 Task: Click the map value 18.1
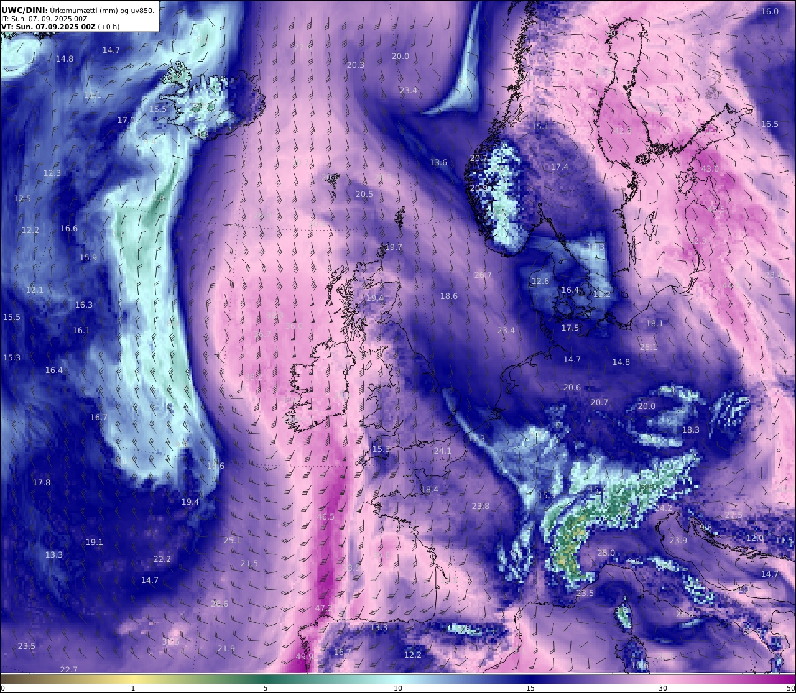pyautogui.click(x=655, y=323)
